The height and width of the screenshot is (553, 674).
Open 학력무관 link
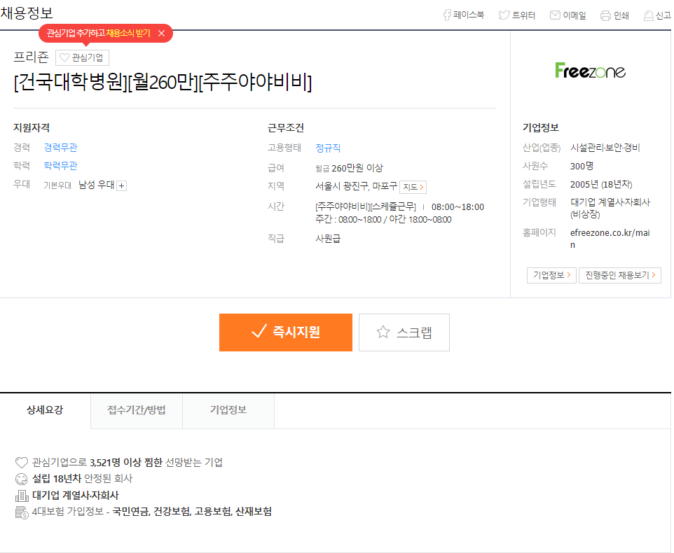point(61,165)
